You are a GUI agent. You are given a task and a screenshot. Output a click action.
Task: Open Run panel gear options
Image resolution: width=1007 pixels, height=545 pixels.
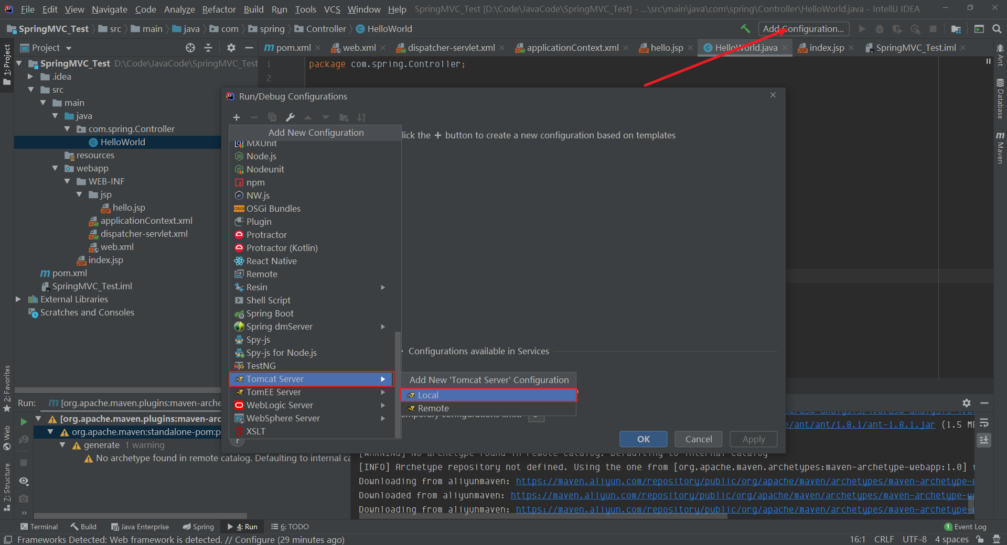click(x=967, y=403)
